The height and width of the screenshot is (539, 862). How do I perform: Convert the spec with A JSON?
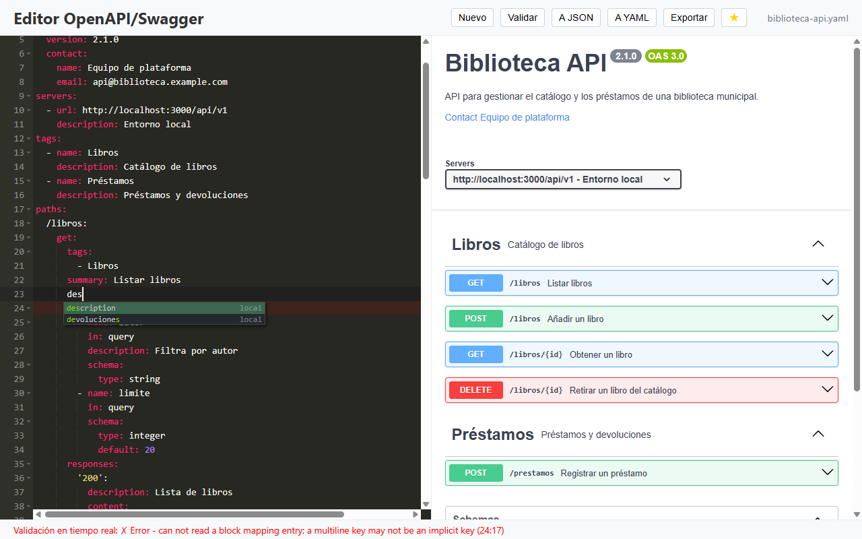click(x=576, y=18)
